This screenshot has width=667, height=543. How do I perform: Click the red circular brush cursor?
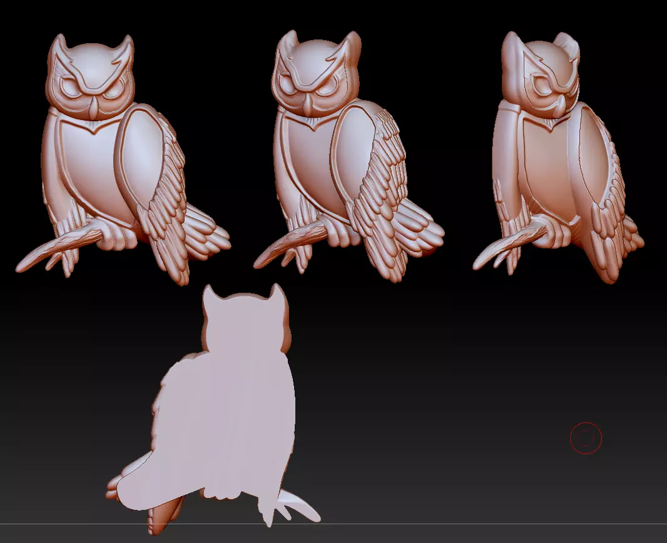[x=586, y=438]
